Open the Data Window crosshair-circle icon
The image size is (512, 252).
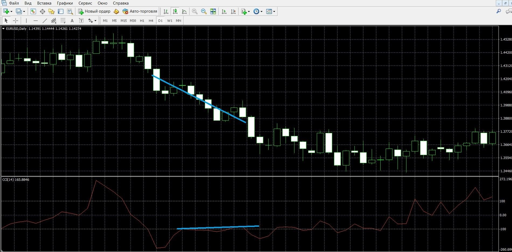click(x=42, y=11)
